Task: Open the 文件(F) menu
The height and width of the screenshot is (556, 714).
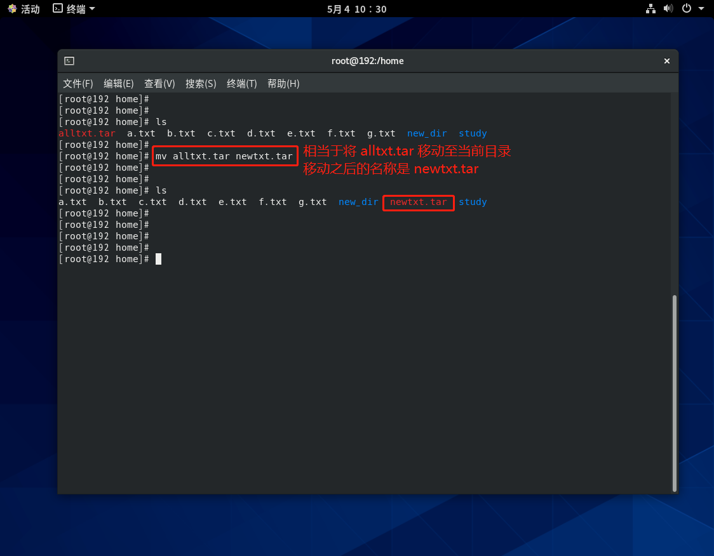Action: [78, 84]
